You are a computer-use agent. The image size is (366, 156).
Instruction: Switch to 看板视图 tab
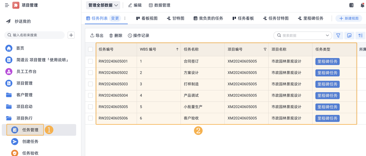tap(147, 18)
